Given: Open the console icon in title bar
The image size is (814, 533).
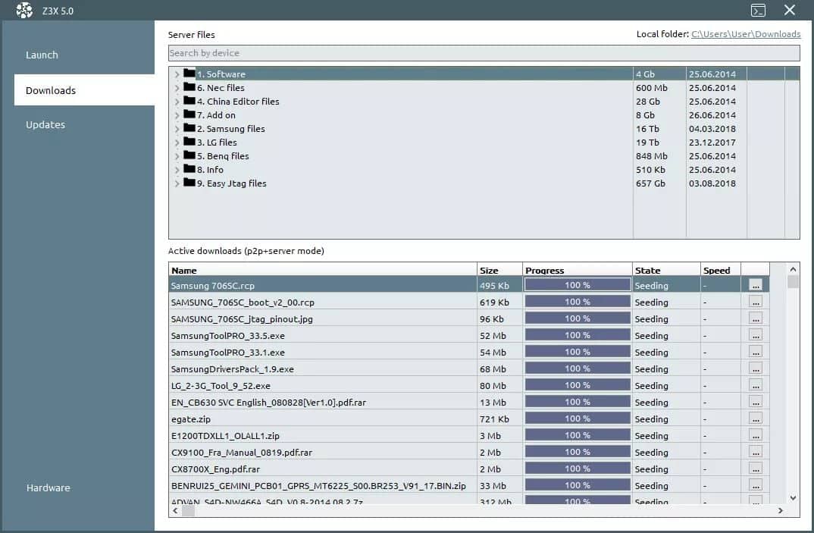Looking at the screenshot, I should click(758, 11).
